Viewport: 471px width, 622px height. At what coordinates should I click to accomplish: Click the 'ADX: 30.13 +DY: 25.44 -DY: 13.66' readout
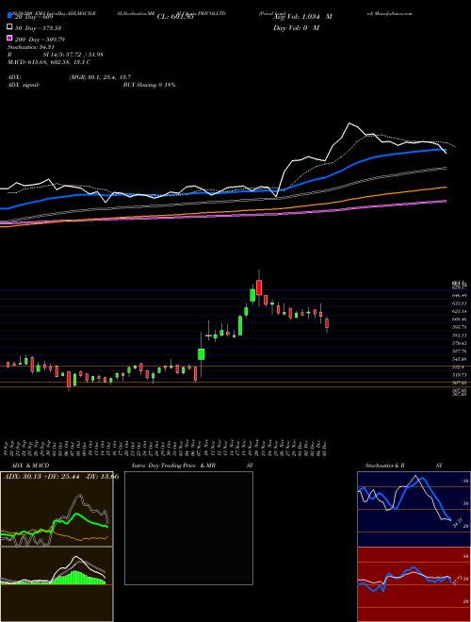(61, 476)
